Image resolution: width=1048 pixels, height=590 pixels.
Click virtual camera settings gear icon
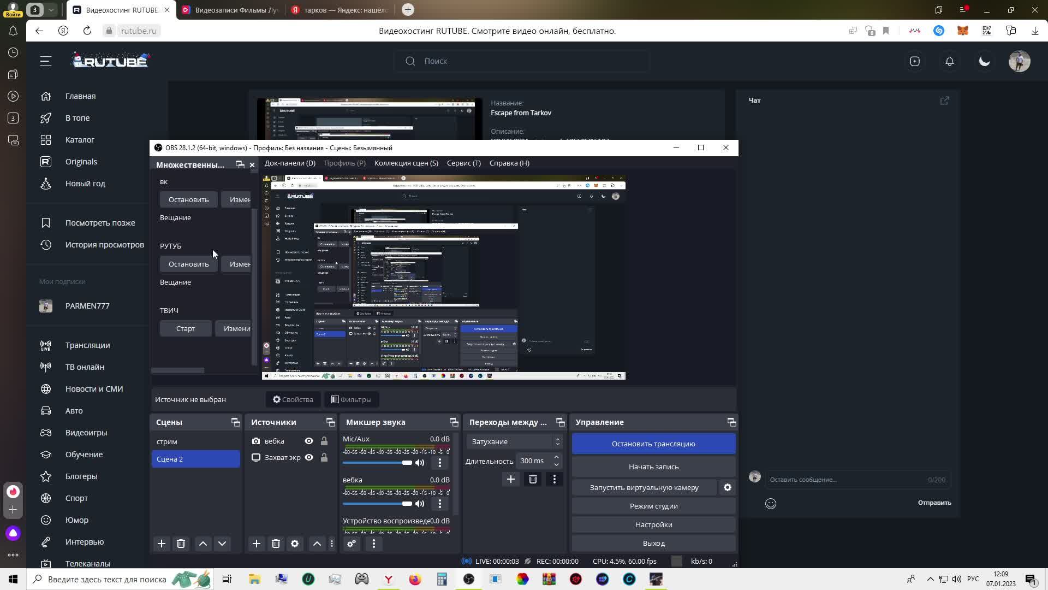(x=727, y=487)
